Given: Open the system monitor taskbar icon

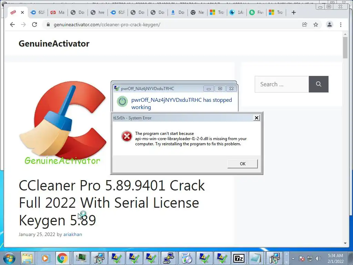Looking at the screenshot, I should click(81, 258).
